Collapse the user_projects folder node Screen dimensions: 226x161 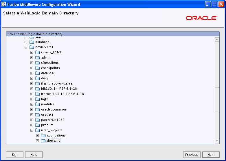[x=32, y=130]
